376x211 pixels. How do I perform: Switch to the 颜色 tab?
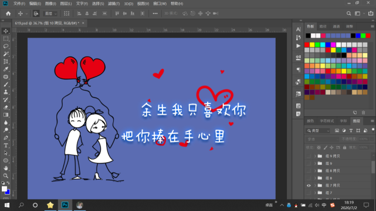coord(310,121)
